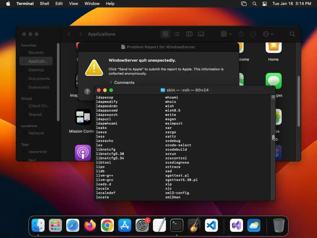Click the help question mark in report dialog
Screen dimensions: 317x238
tap(87, 91)
